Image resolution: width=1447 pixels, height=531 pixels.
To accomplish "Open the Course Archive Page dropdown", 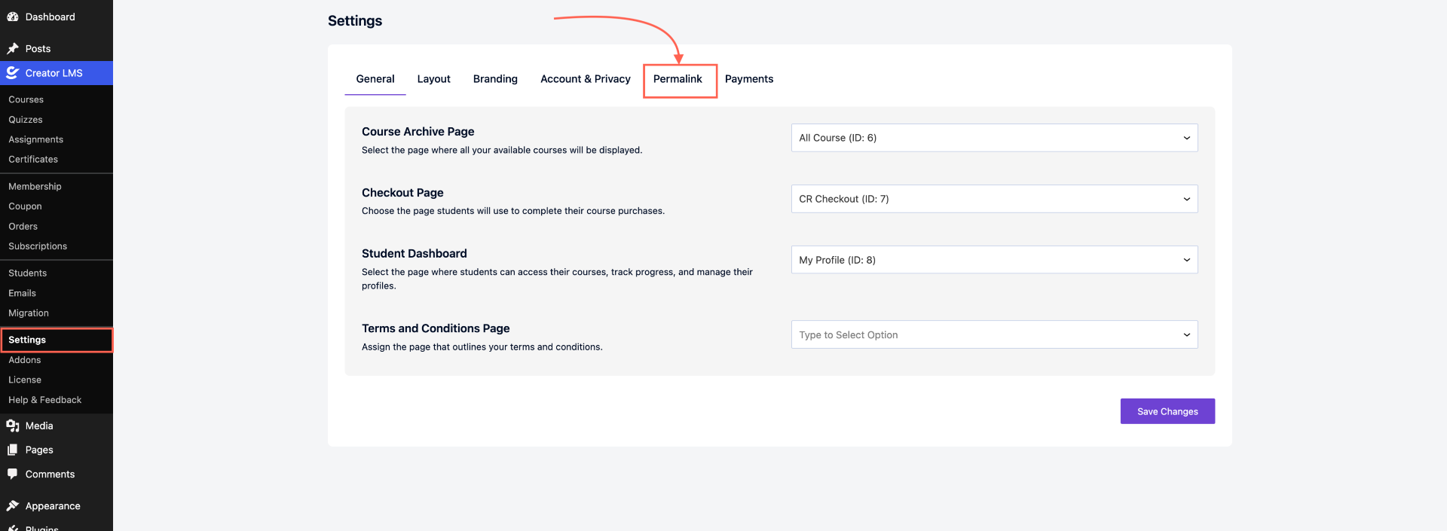I will click(994, 138).
